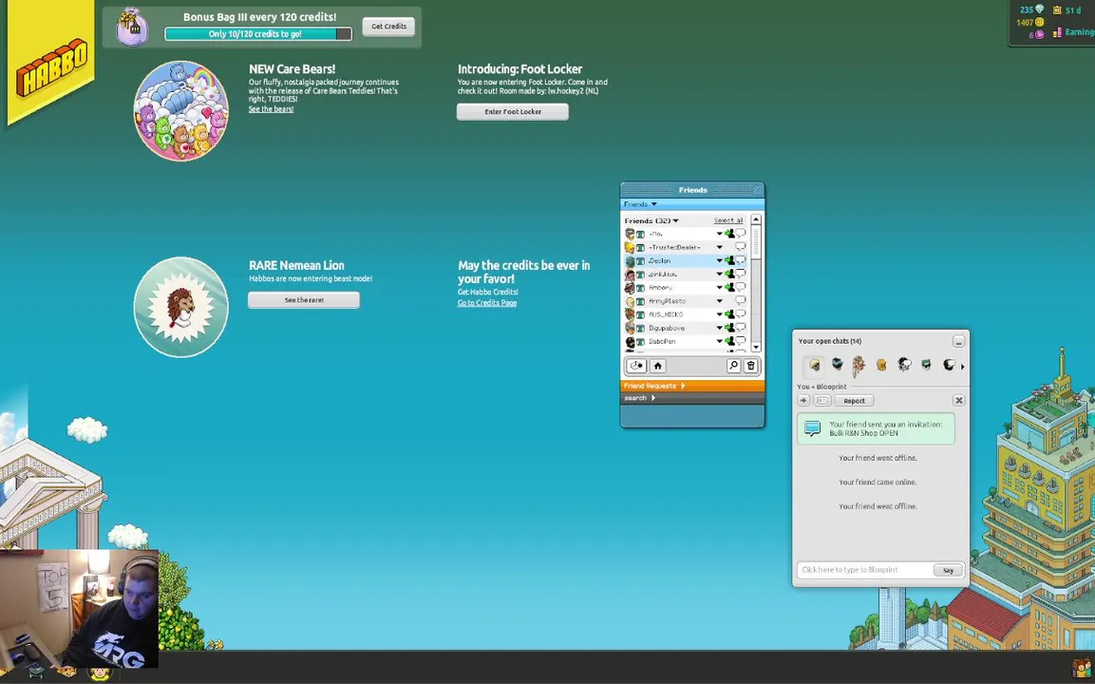This screenshot has height=684, width=1095.
Task: Click the Report button in chat
Action: 854,400
